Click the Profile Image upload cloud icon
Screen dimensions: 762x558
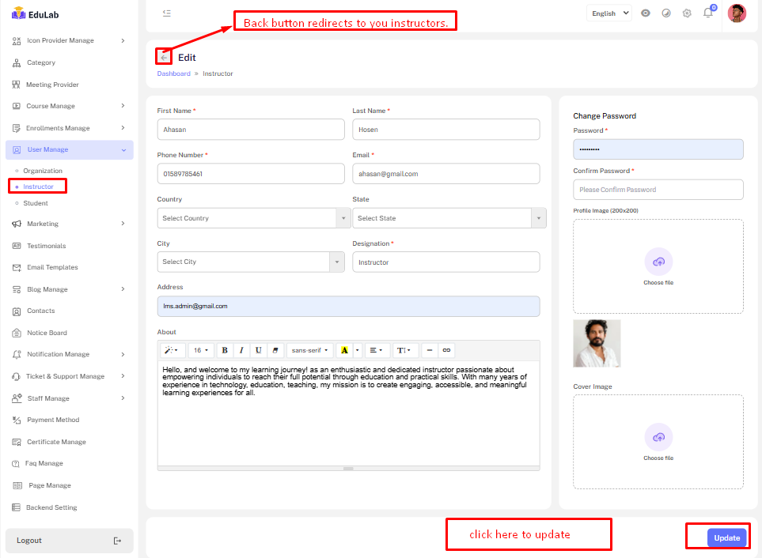tap(658, 262)
